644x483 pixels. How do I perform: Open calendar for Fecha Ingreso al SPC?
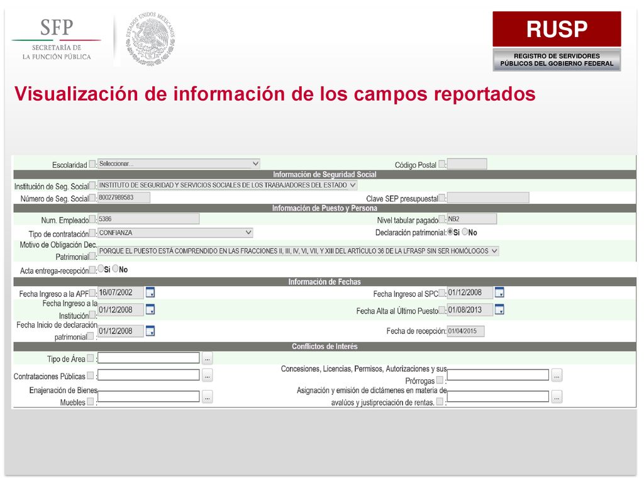[499, 292]
